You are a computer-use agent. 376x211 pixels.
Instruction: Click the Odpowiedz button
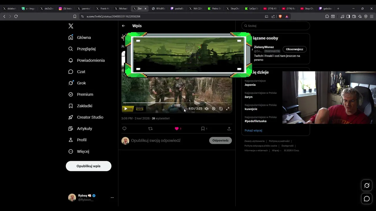click(x=220, y=140)
